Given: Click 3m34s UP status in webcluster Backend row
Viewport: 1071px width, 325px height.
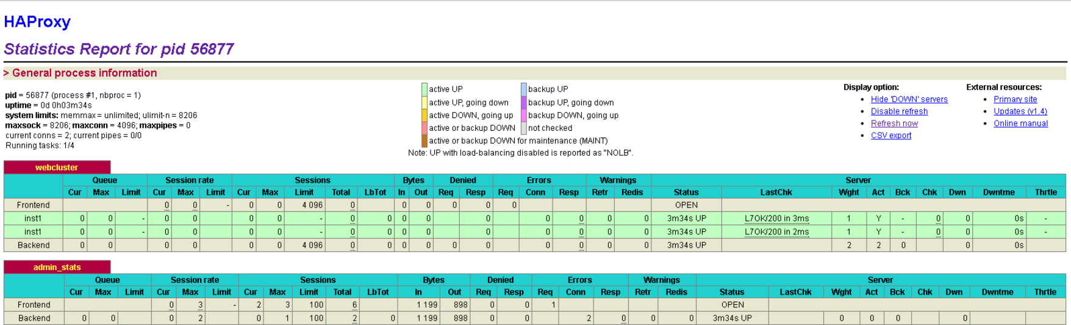Looking at the screenshot, I should (686, 245).
